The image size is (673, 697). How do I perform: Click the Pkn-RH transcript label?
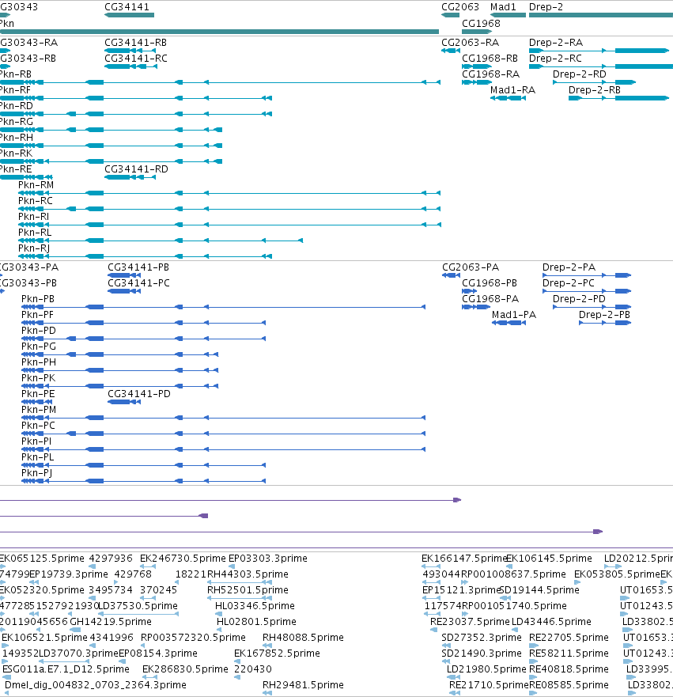17,138
